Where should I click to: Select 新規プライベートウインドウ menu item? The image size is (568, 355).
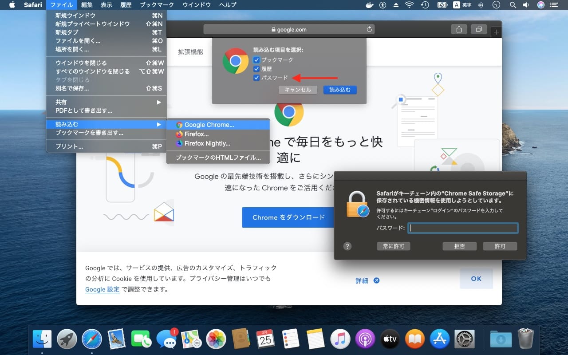point(106,24)
